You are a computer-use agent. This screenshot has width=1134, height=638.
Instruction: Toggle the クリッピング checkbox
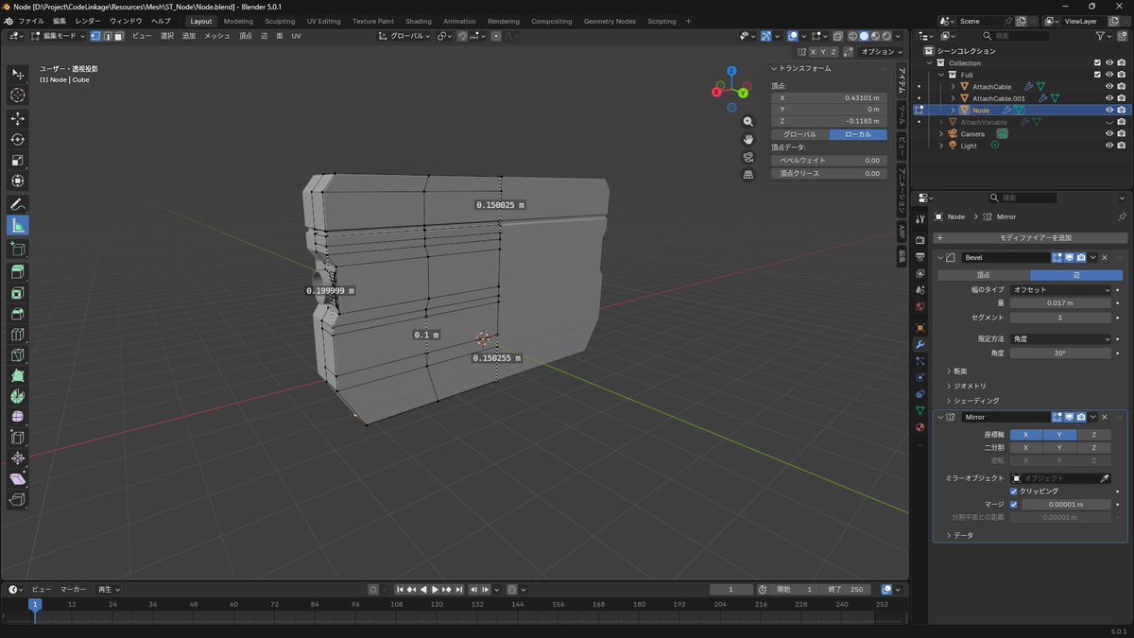pyautogui.click(x=1014, y=491)
